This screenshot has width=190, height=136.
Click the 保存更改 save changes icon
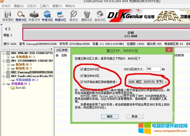point(8,16)
